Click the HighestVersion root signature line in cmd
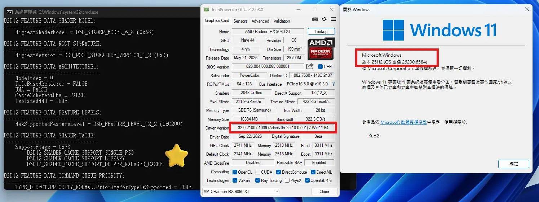Image resolution: width=539 pixels, height=202 pixels. click(92, 55)
